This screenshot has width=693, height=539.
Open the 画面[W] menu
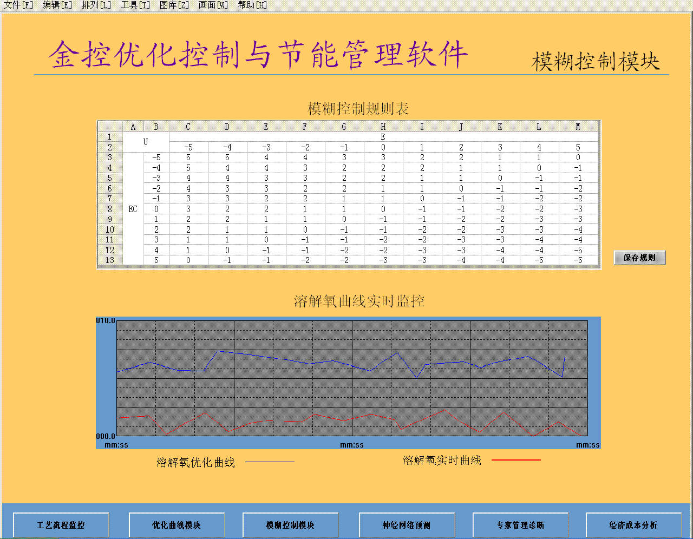pyautogui.click(x=213, y=5)
